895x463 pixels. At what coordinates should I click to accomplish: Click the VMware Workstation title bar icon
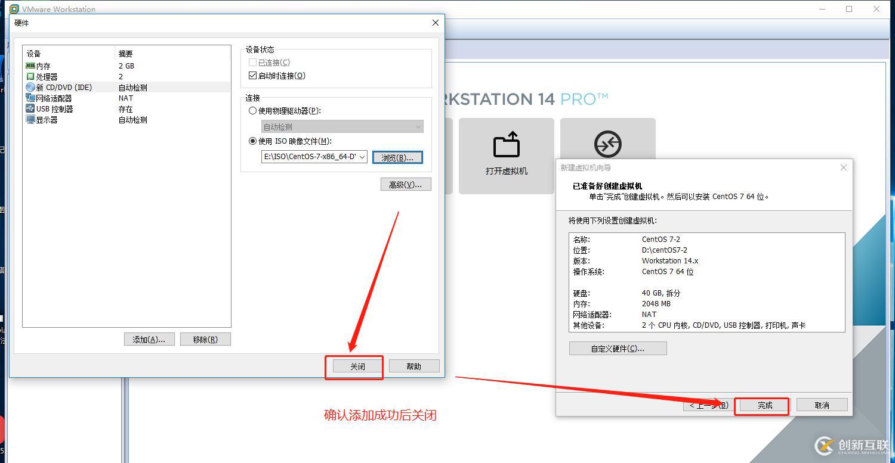coord(14,9)
